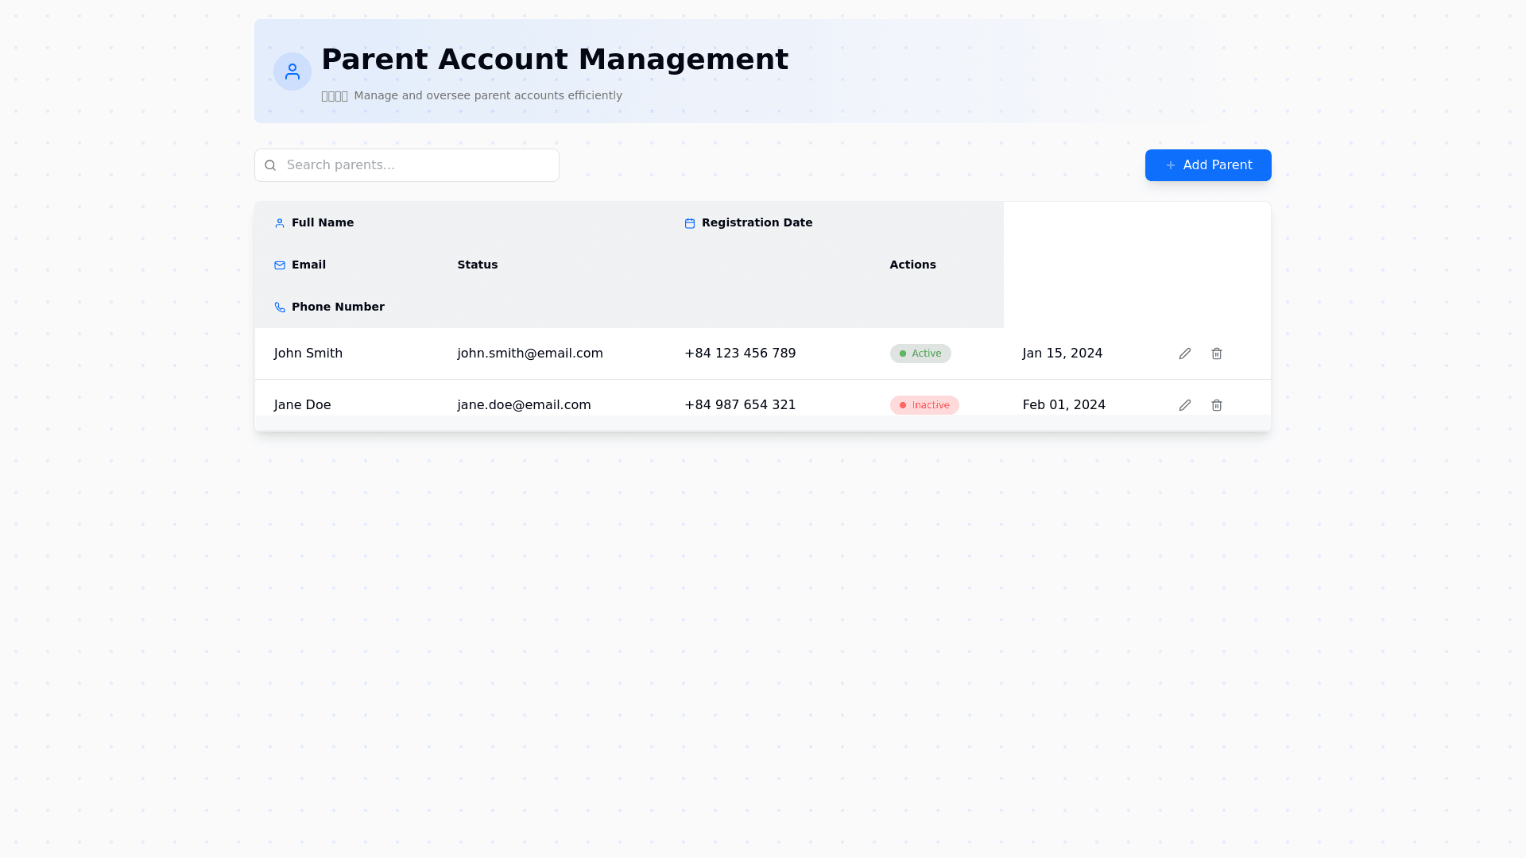Click the delete trash icon for Jane Doe

pyautogui.click(x=1216, y=405)
